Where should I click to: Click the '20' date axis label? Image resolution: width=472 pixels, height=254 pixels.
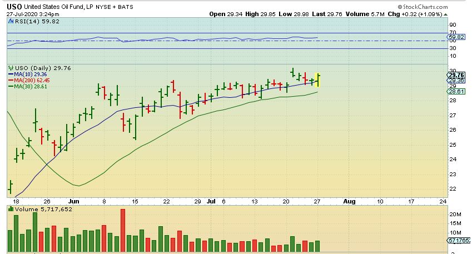coord(286,202)
